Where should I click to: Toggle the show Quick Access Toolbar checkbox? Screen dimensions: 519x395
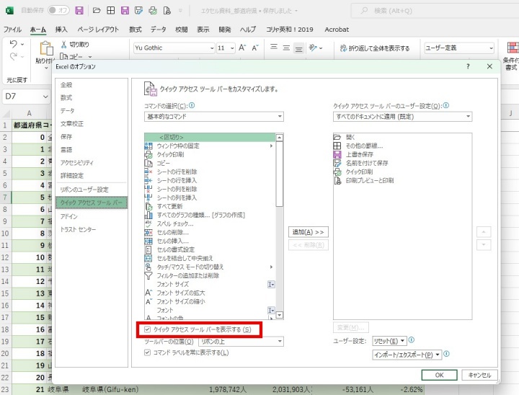tap(148, 329)
